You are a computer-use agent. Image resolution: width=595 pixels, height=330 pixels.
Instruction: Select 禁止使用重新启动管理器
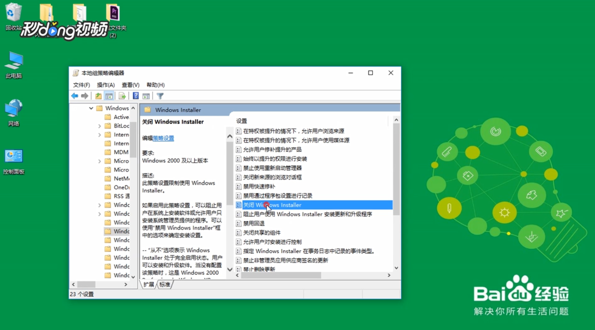pos(272,168)
